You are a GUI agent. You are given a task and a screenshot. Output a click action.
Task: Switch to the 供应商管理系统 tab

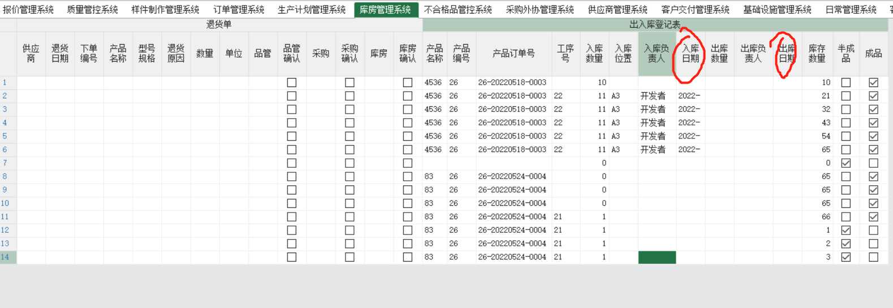(618, 10)
